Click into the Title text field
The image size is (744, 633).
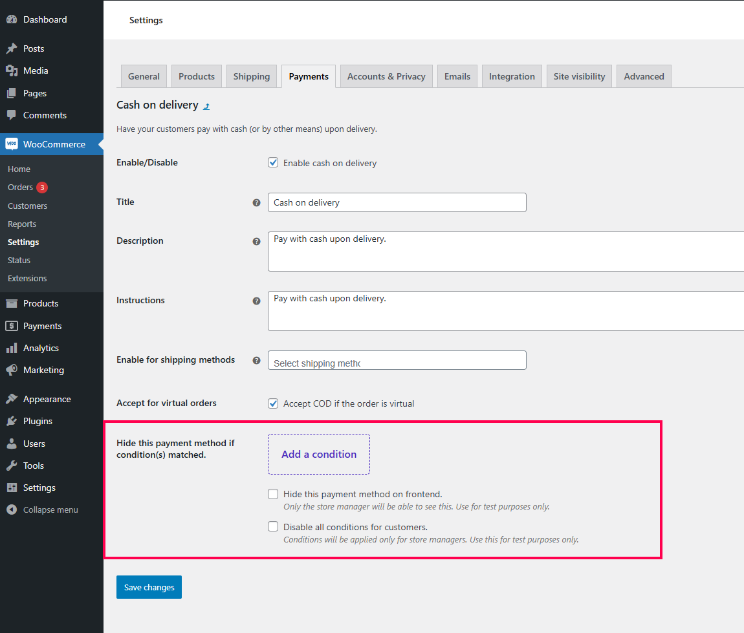click(397, 202)
